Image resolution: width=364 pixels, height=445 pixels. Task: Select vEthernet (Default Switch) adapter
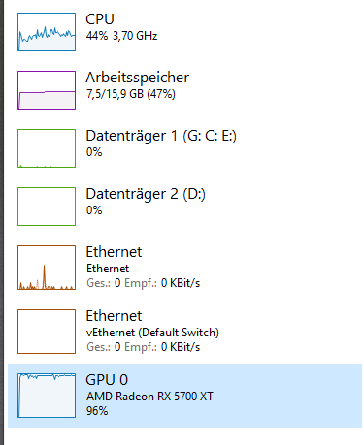pyautogui.click(x=152, y=333)
